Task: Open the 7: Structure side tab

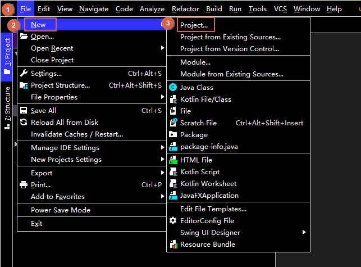Action: click(7, 107)
